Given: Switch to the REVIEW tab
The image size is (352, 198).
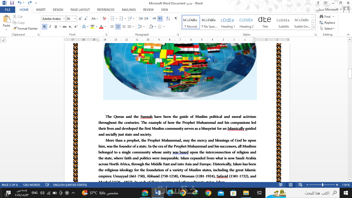Looking at the screenshot, I should click(148, 10).
